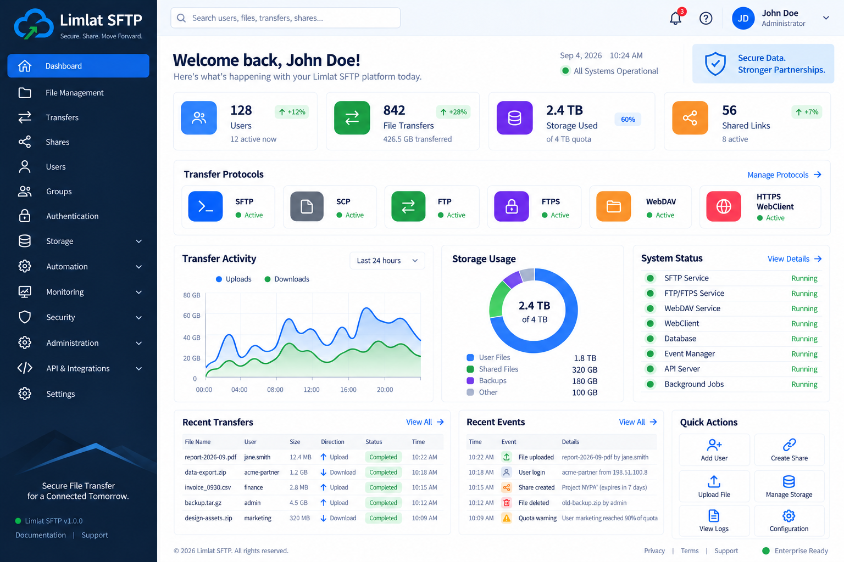844x562 pixels.
Task: Go to Dashboard in sidebar
Action: [78, 66]
